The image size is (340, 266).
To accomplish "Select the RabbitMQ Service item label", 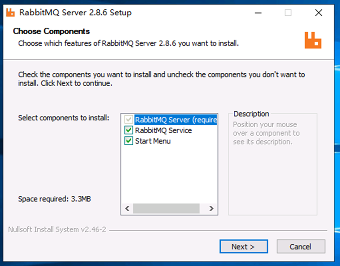I will [x=163, y=130].
